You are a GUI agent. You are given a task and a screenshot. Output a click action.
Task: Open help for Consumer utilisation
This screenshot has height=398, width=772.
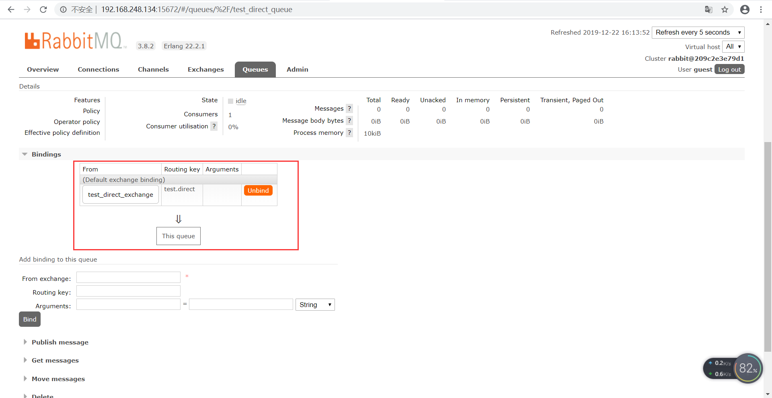pos(214,126)
